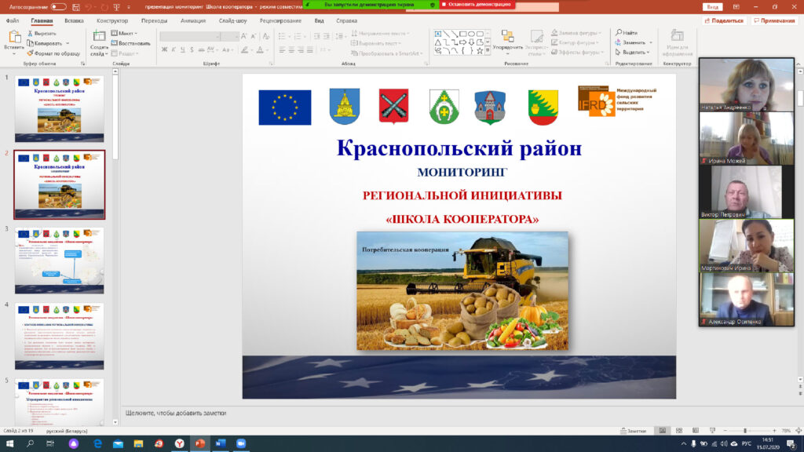The width and height of the screenshot is (804, 452).
Task: Open the Paste (Вставить) options arrow
Action: [x=14, y=53]
